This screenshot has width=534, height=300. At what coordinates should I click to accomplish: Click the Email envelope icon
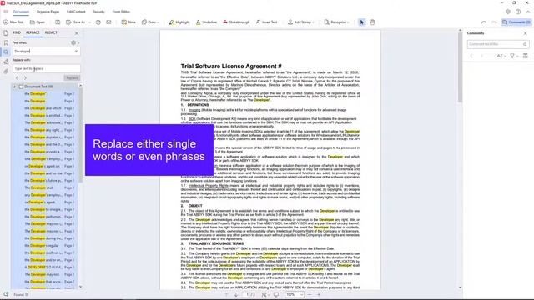(108, 22)
